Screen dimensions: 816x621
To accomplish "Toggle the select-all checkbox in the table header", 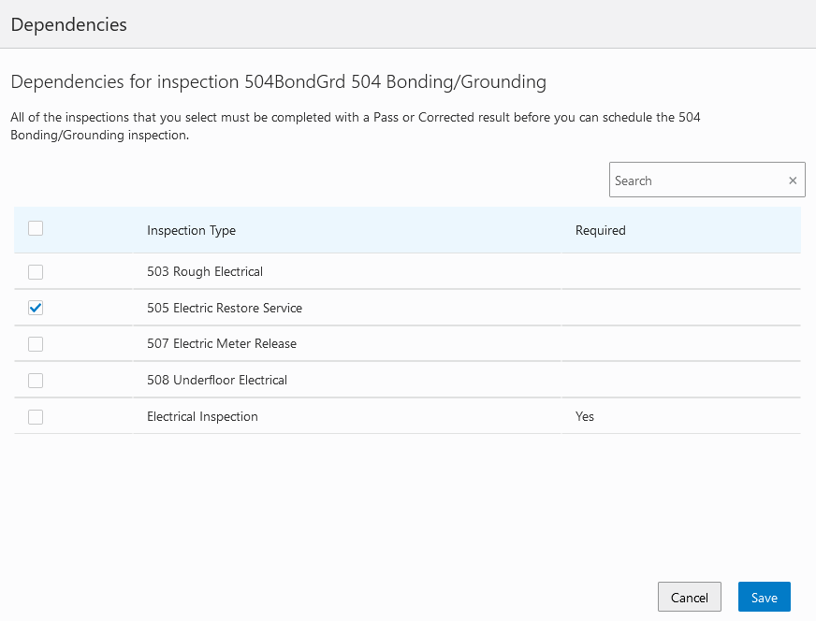I will coord(36,228).
